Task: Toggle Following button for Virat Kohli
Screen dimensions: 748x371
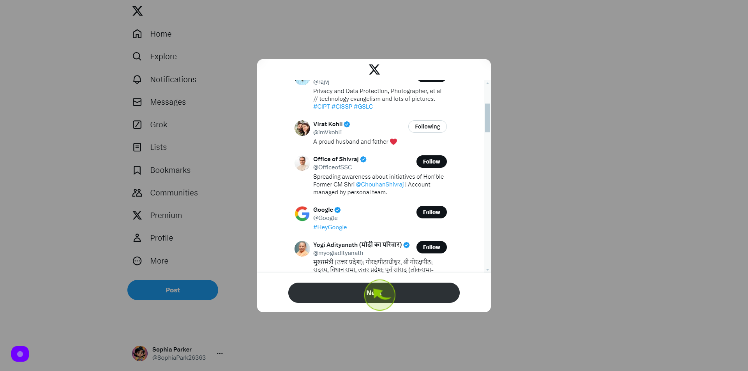Action: tap(427, 127)
